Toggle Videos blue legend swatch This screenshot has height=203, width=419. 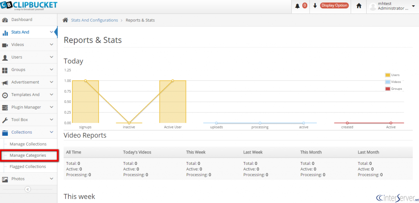pos(387,82)
